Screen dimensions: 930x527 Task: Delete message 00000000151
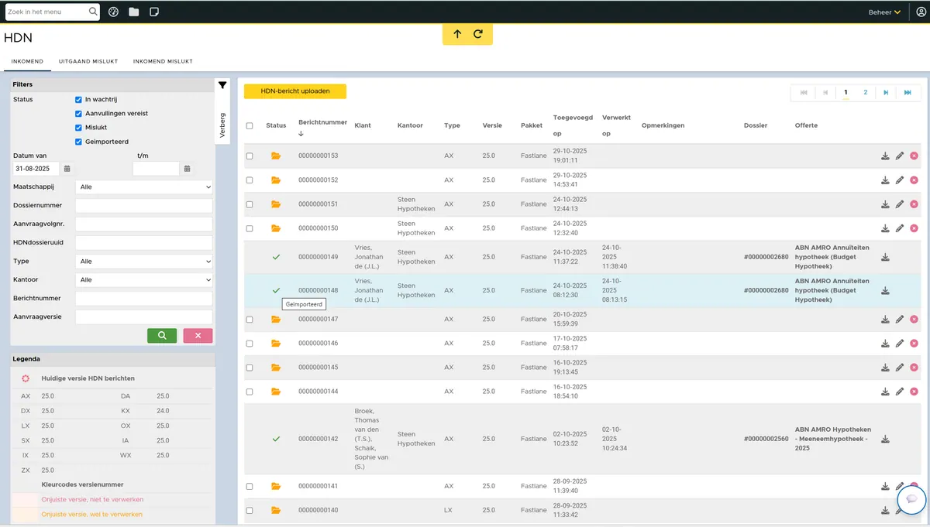point(914,204)
